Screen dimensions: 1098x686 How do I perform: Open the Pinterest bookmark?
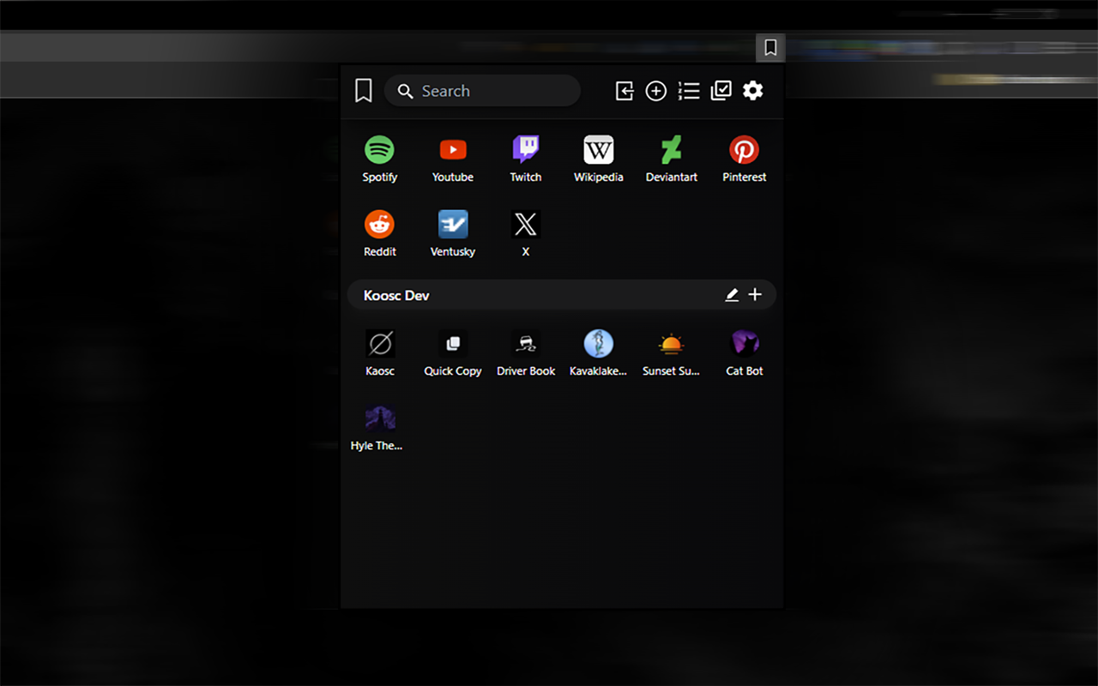coord(745,159)
